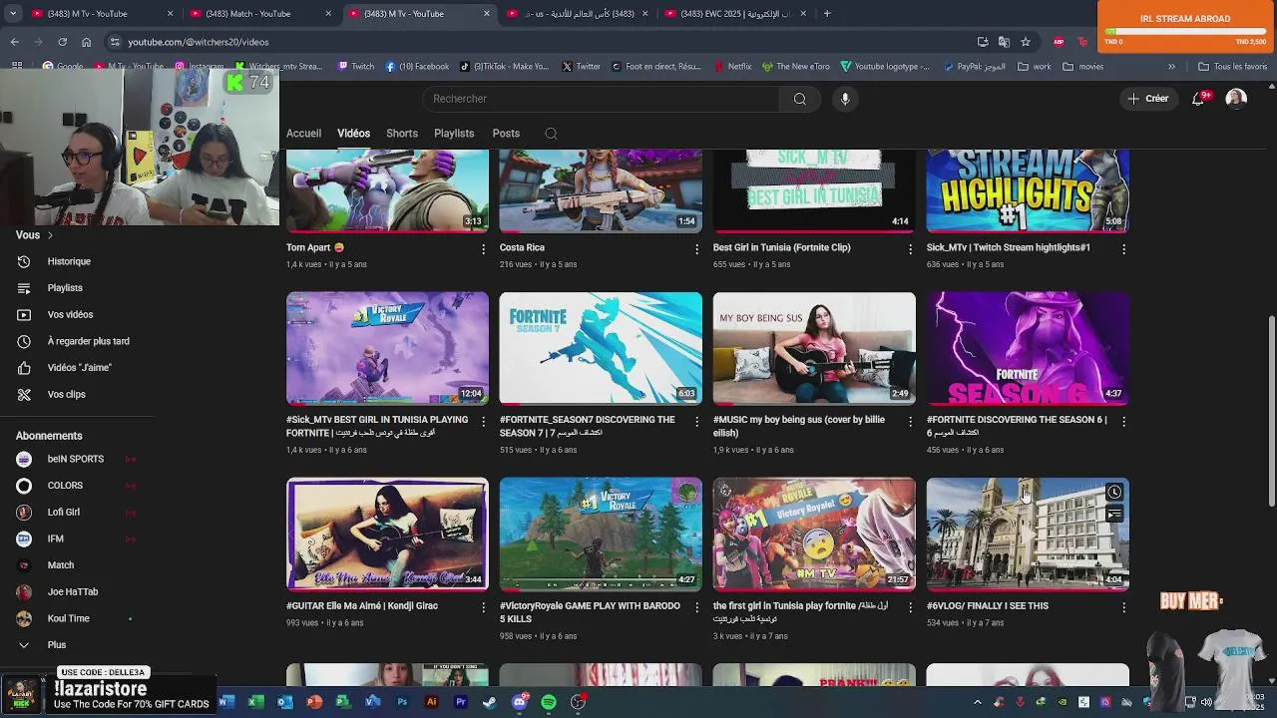Open options menu for Tom Apart video
This screenshot has width=1277, height=718.
[483, 249]
